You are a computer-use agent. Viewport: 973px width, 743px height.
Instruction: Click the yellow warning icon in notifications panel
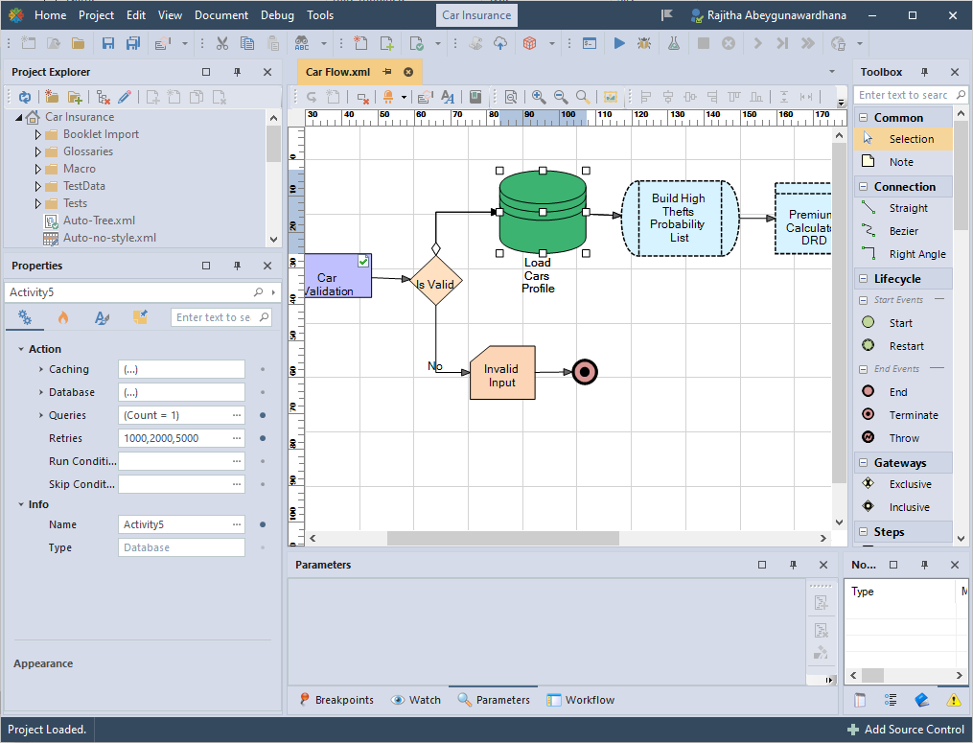[x=954, y=700]
